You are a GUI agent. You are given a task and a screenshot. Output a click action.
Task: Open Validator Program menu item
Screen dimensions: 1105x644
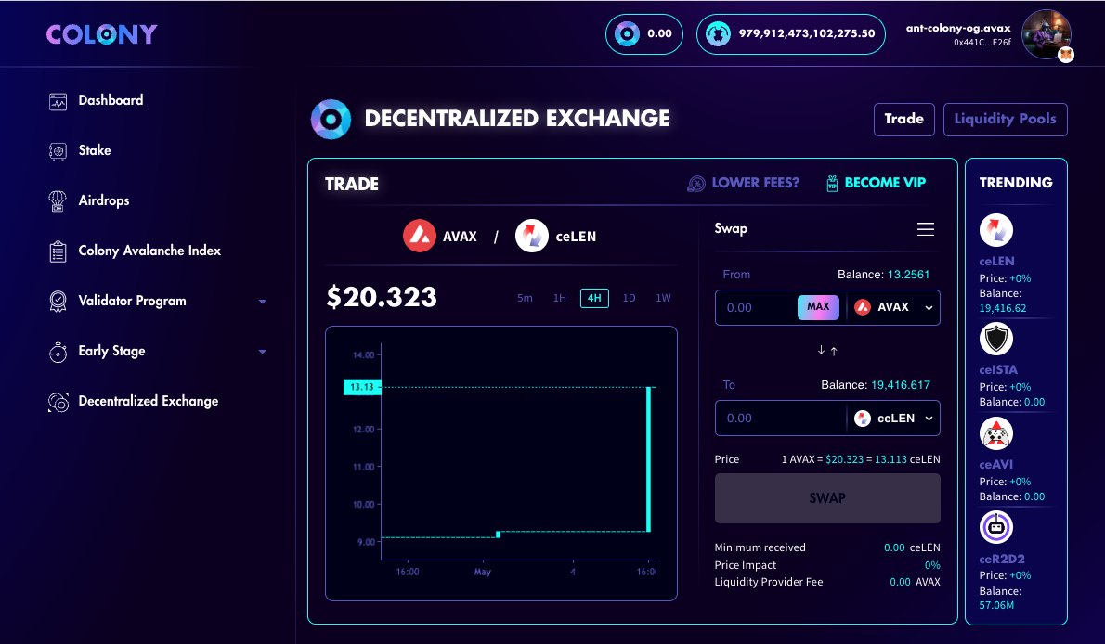133,301
